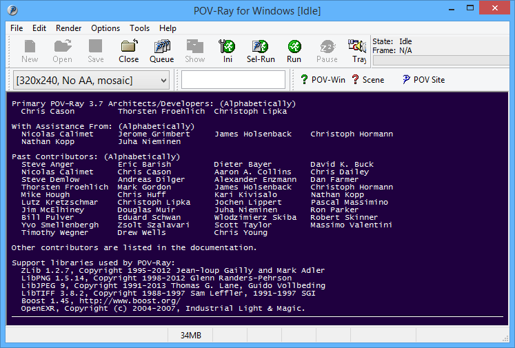515x348 pixels.
Task: Click the 'Primary POV-Ray 3.7 Architects/Developers' heading
Action: click(x=112, y=104)
